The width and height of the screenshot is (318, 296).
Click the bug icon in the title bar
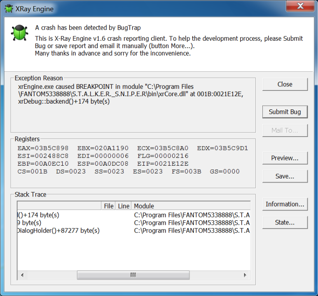pos(8,9)
